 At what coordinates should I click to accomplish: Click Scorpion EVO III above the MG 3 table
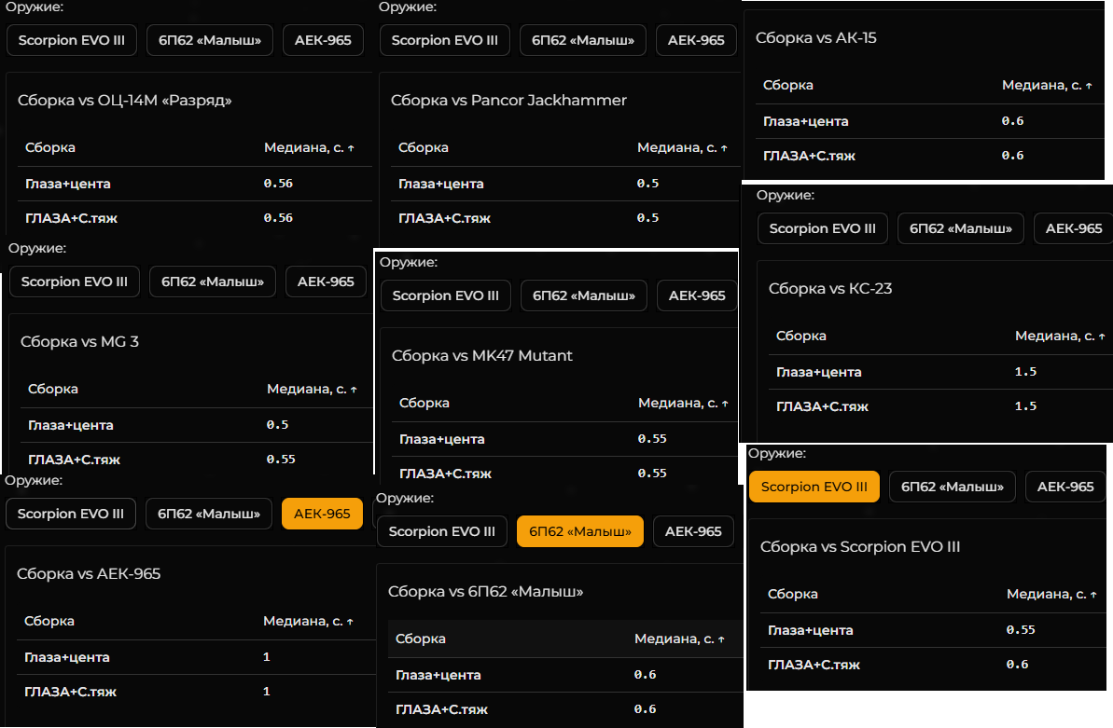(75, 282)
